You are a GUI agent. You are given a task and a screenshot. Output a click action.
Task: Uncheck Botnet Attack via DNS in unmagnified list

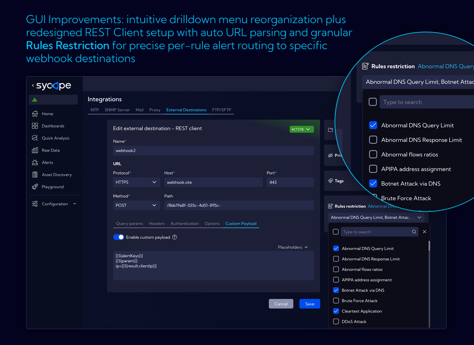tap(336, 290)
